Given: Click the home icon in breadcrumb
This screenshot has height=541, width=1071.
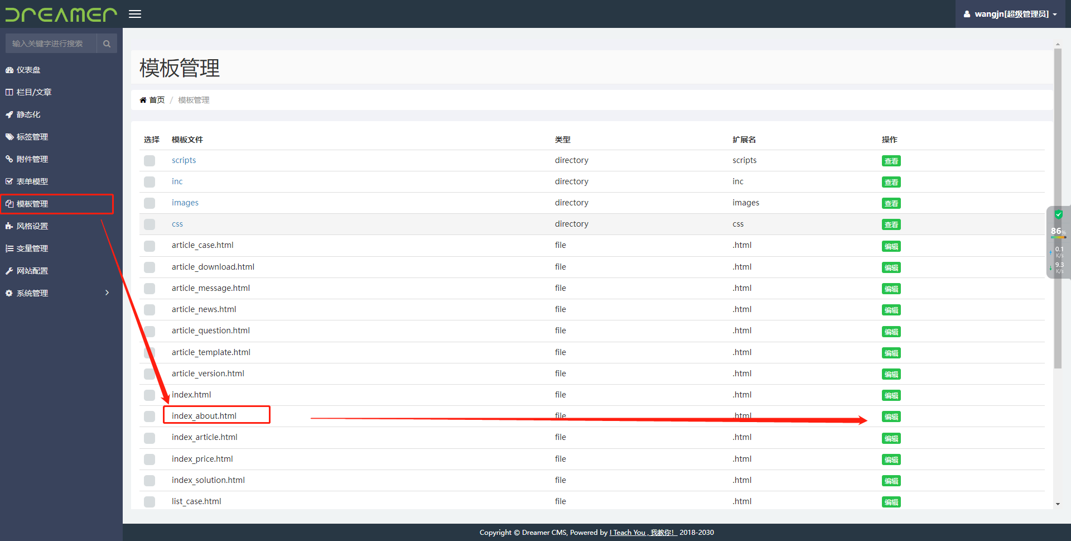Looking at the screenshot, I should (143, 100).
